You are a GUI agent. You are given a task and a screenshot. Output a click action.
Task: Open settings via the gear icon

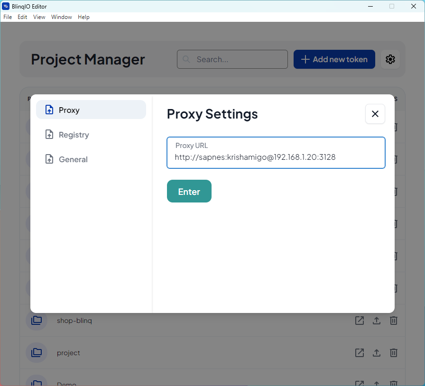390,59
